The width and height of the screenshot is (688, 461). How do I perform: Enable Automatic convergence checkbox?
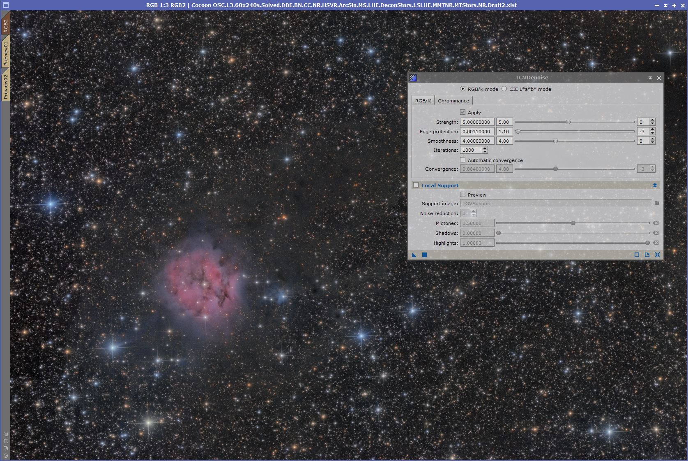click(x=463, y=160)
